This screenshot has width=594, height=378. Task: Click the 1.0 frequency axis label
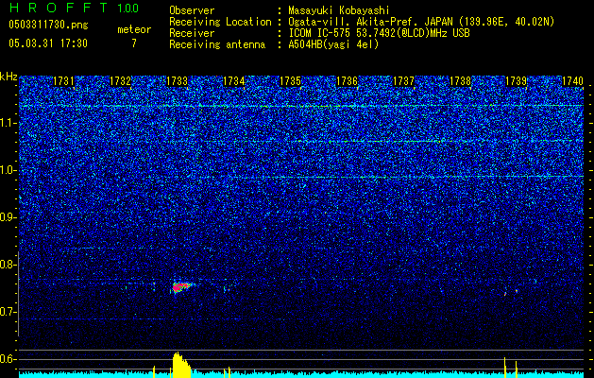(x=8, y=170)
